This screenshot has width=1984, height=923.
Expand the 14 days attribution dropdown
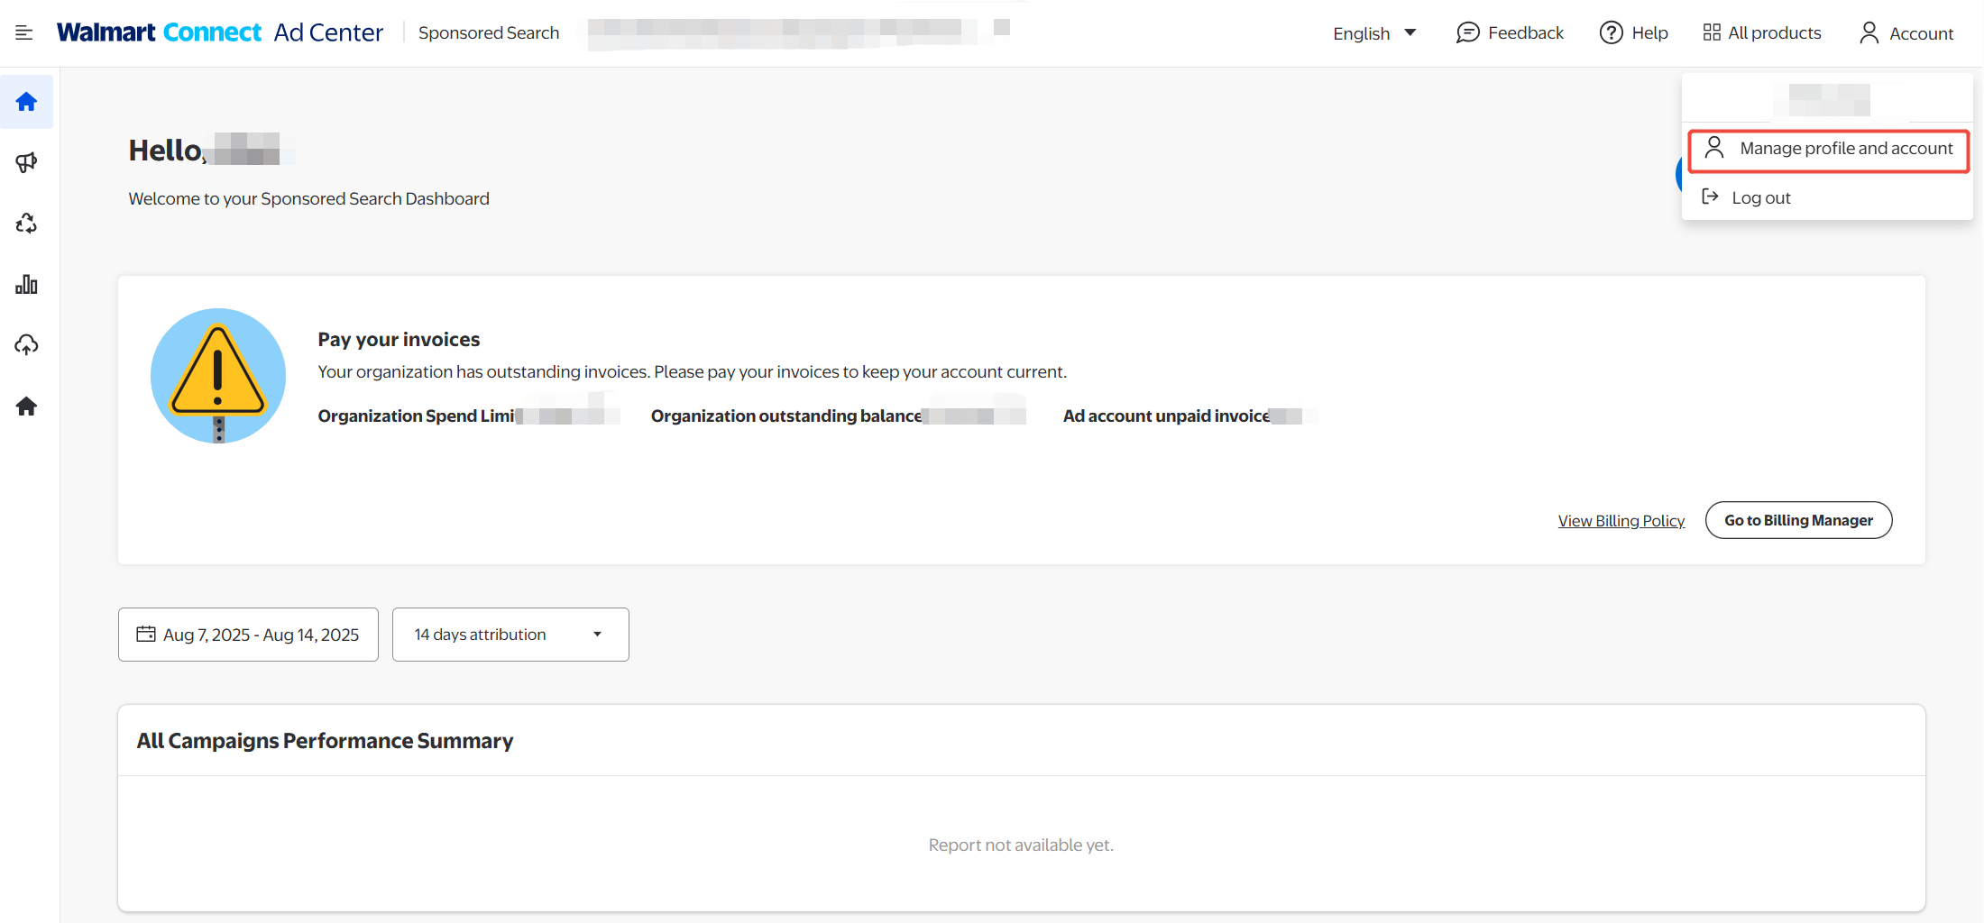click(x=510, y=635)
